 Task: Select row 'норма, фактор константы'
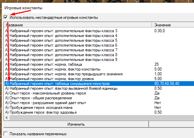(99, 69)
